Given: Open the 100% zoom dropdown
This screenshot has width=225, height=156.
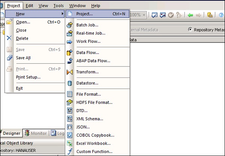Looking at the screenshot, I should (144, 15).
